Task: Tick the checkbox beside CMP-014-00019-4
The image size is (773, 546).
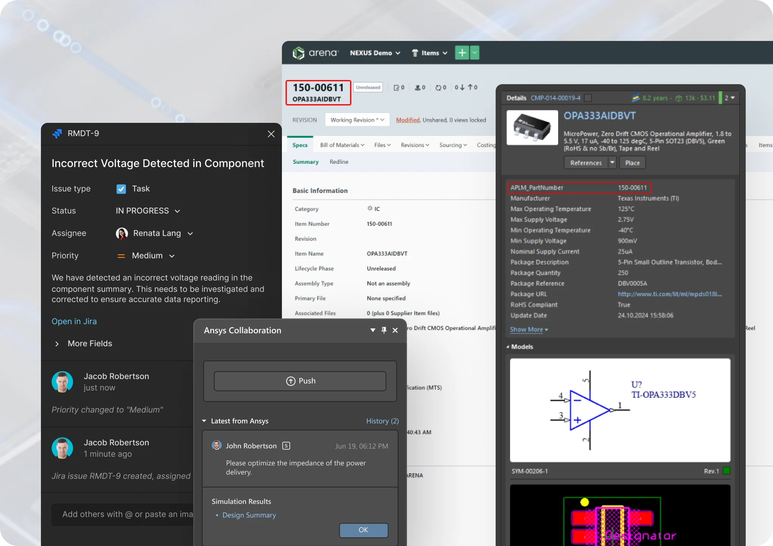Action: (x=588, y=98)
